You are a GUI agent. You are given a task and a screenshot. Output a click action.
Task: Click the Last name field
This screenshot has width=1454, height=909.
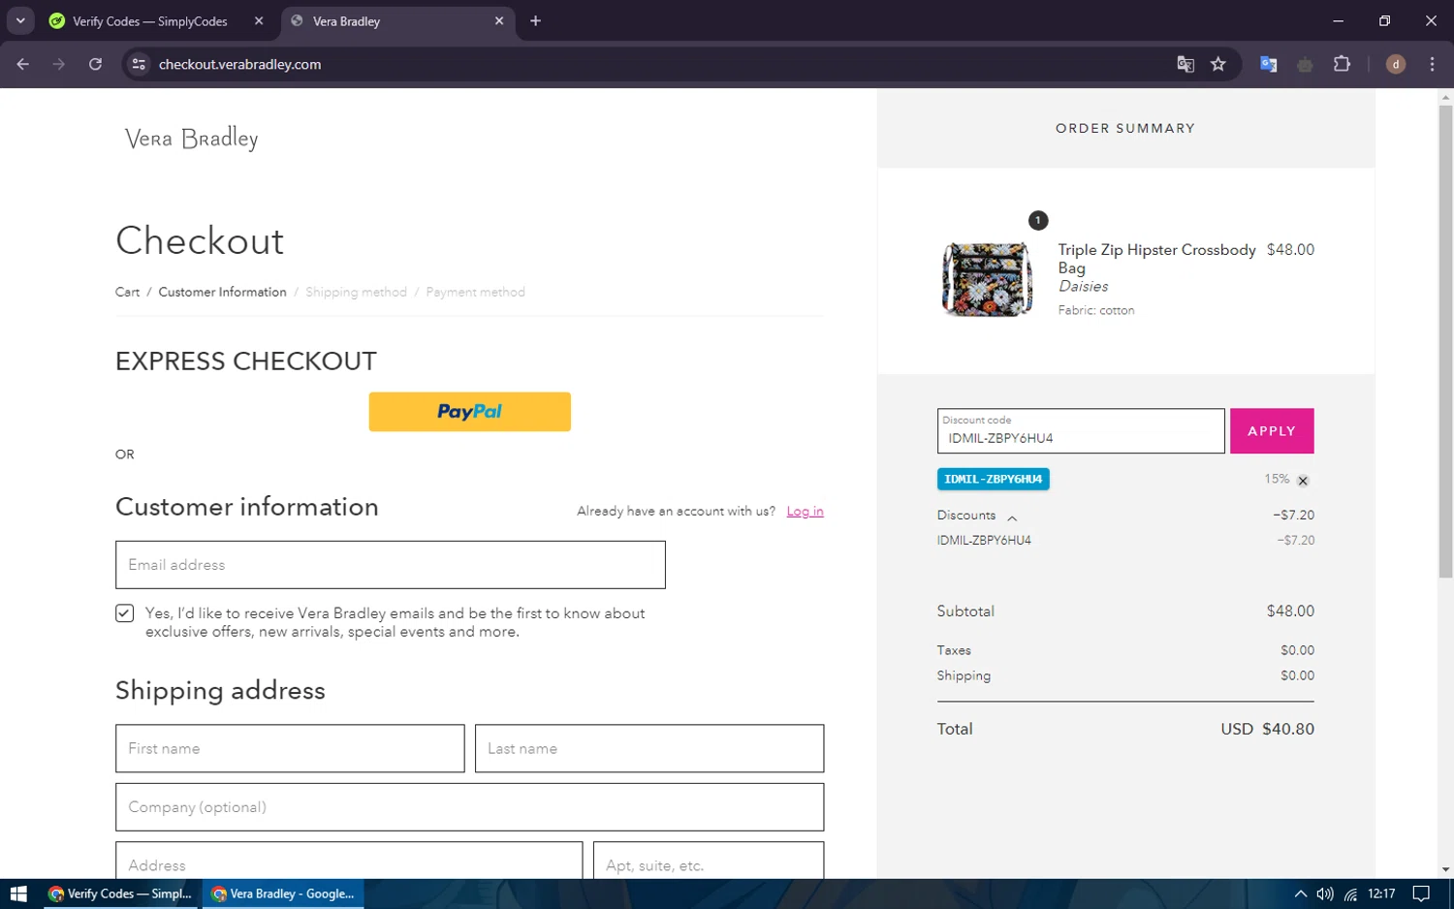(649, 748)
